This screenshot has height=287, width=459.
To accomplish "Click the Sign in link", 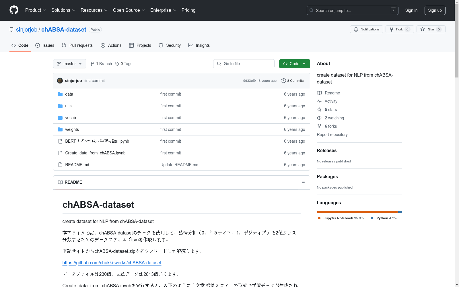I will click(x=411, y=10).
